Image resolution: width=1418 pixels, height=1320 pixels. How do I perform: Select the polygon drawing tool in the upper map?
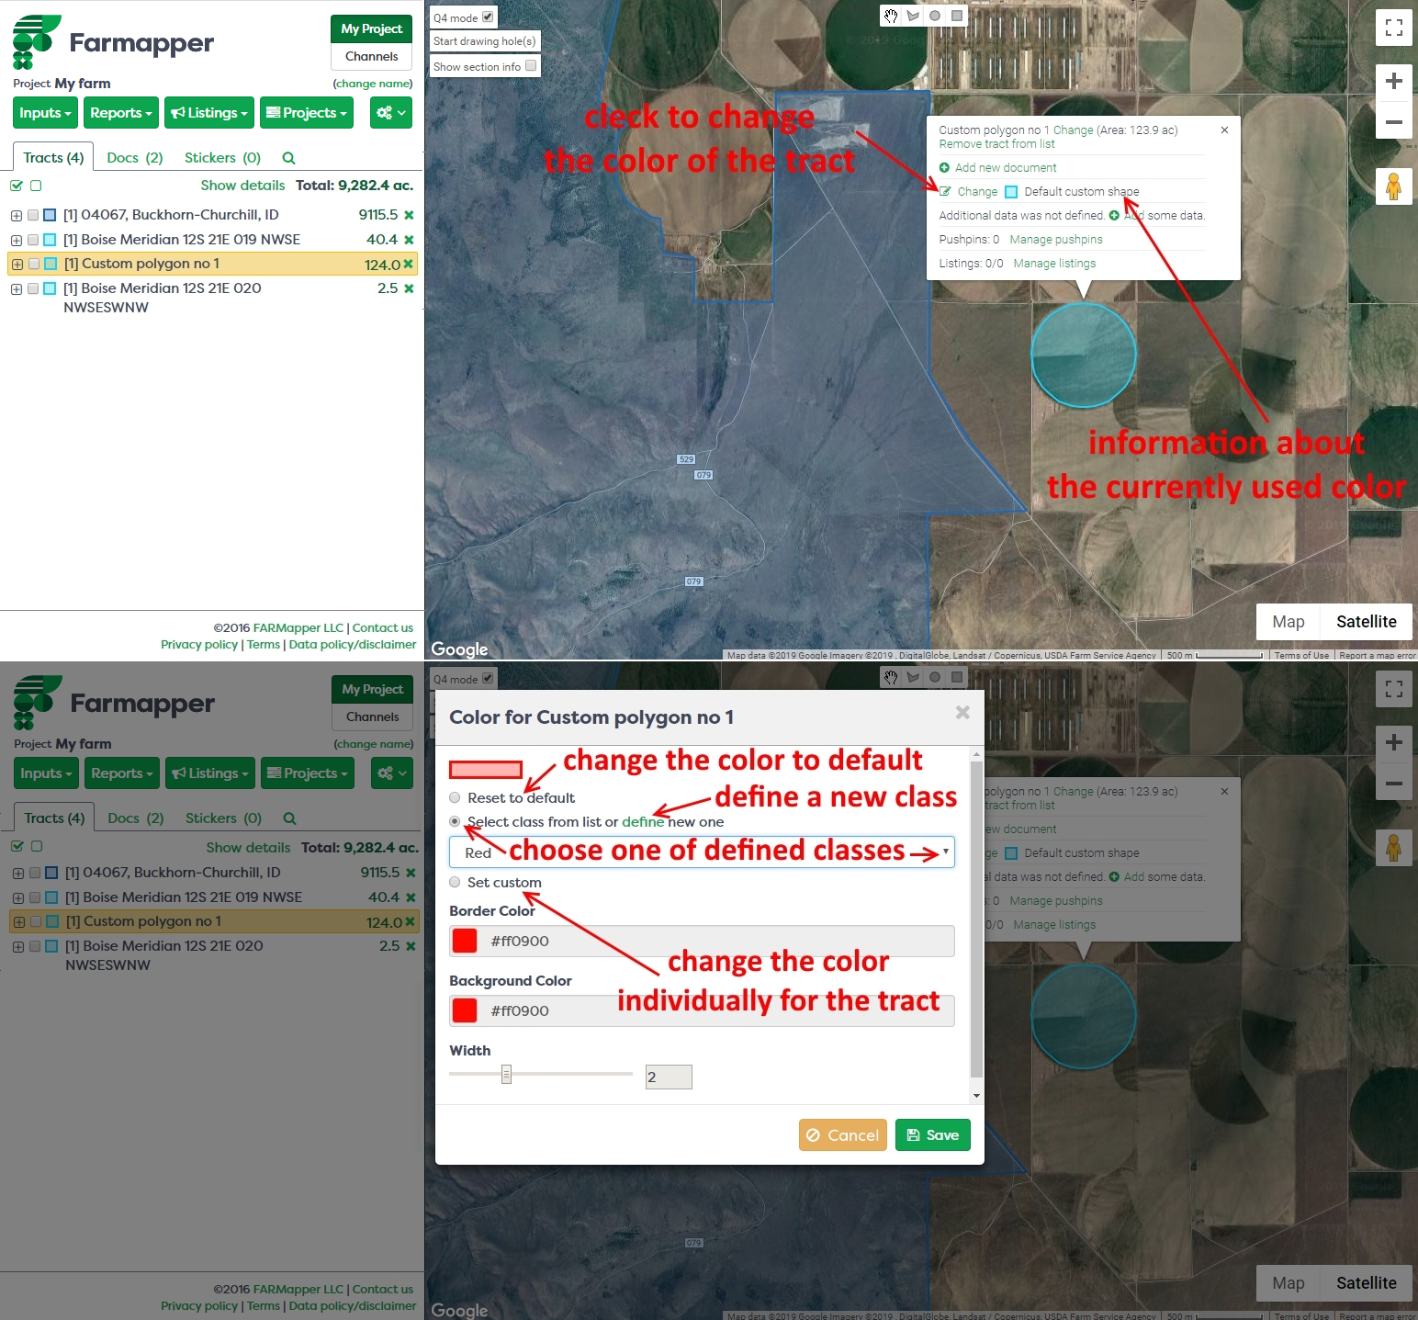click(x=913, y=16)
